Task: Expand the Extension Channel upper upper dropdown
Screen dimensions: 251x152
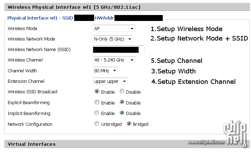Action: tap(110, 81)
